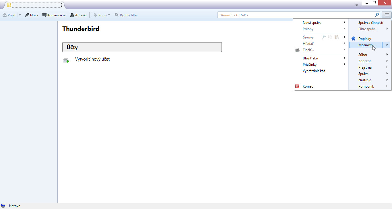Open Doplnky with the puzzle piece icon
This screenshot has width=392, height=209.
pyautogui.click(x=370, y=38)
